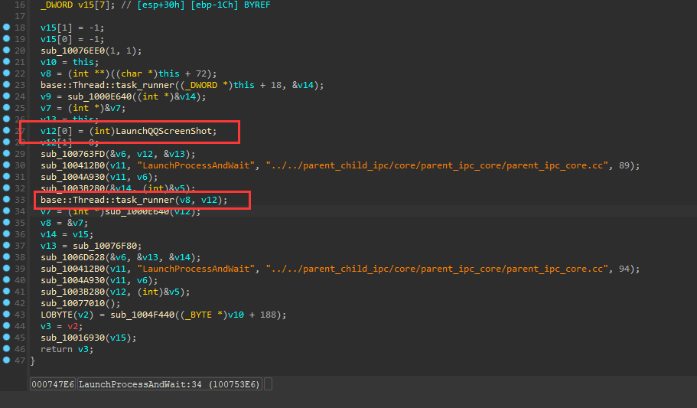Click status bar LaunchProcessAndWait:34 location
Screen dimensions: 697x408
[169, 384]
